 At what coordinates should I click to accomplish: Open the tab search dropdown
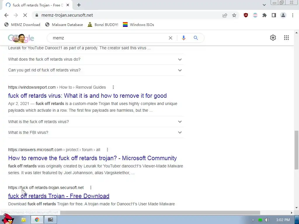[264, 5]
